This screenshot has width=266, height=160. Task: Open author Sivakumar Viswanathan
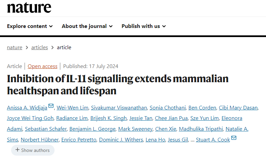click(119, 108)
